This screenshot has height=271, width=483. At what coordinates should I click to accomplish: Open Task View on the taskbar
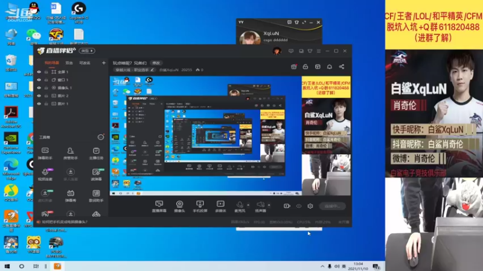tap(36, 266)
